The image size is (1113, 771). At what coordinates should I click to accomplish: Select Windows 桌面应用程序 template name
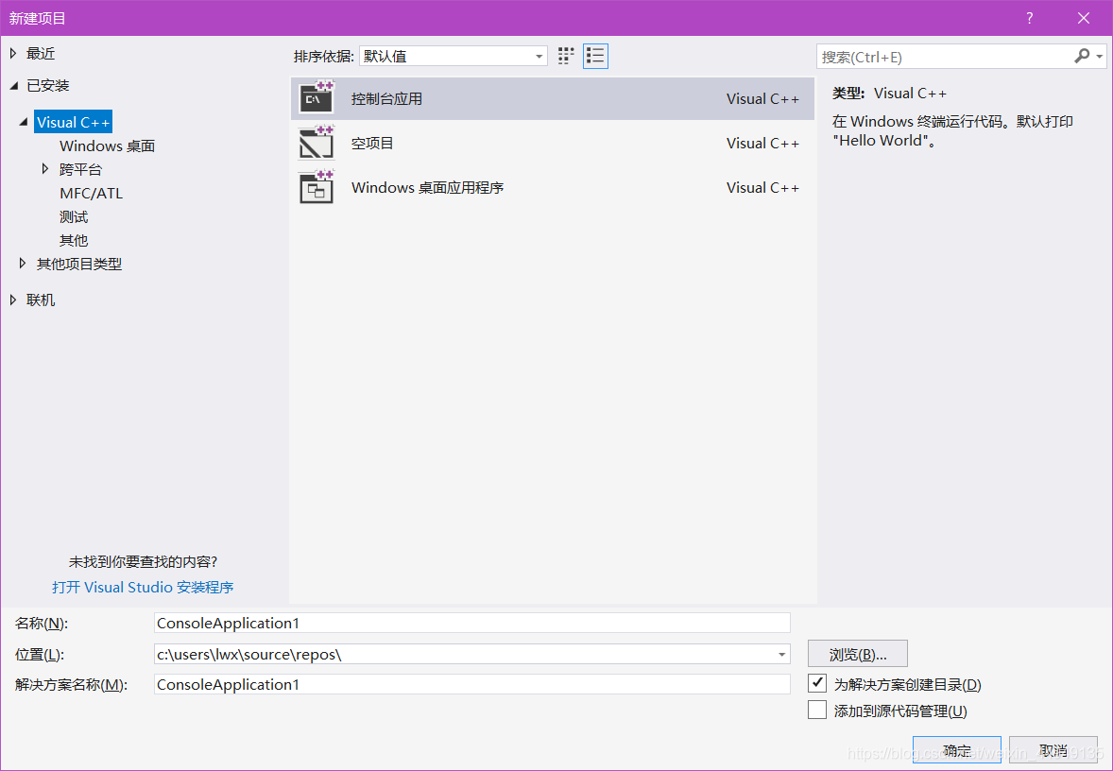427,187
